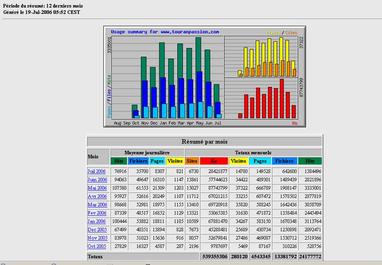Open the Avr 2006 monthly report link
This screenshot has height=265, width=382.
point(97,196)
